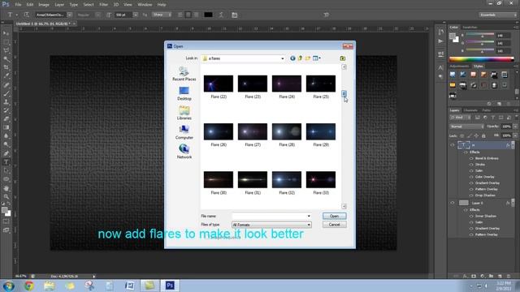Screen dimensions: 520x292
Task: Open the Files of type dropdown
Action: tap(309, 225)
